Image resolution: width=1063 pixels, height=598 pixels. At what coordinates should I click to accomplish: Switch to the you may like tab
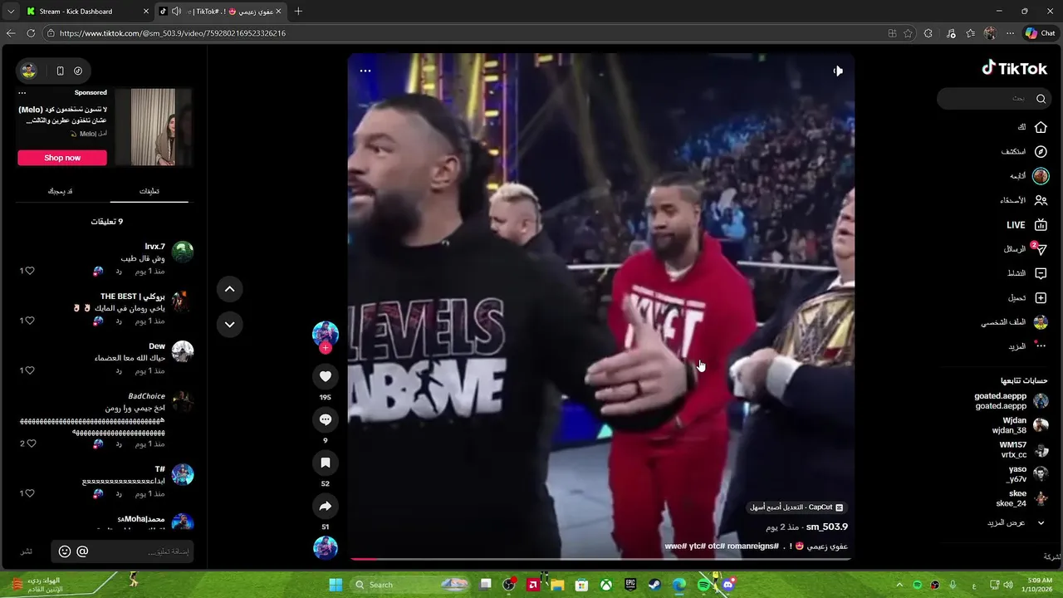tap(60, 191)
